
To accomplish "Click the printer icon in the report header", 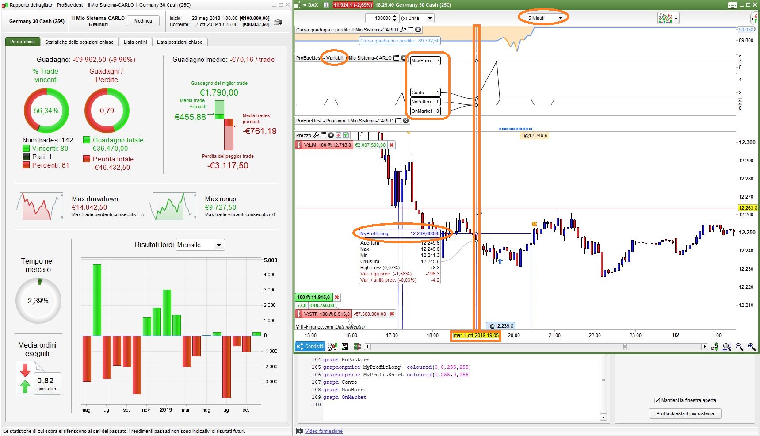I will (278, 21).
